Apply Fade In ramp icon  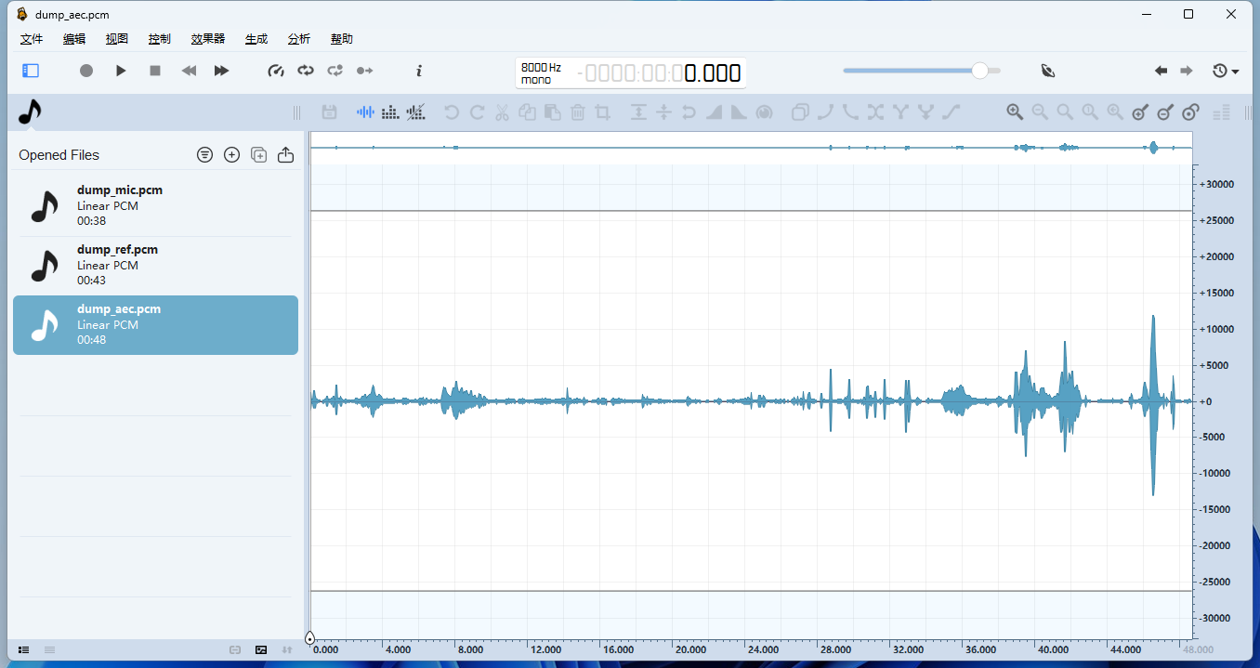point(714,112)
